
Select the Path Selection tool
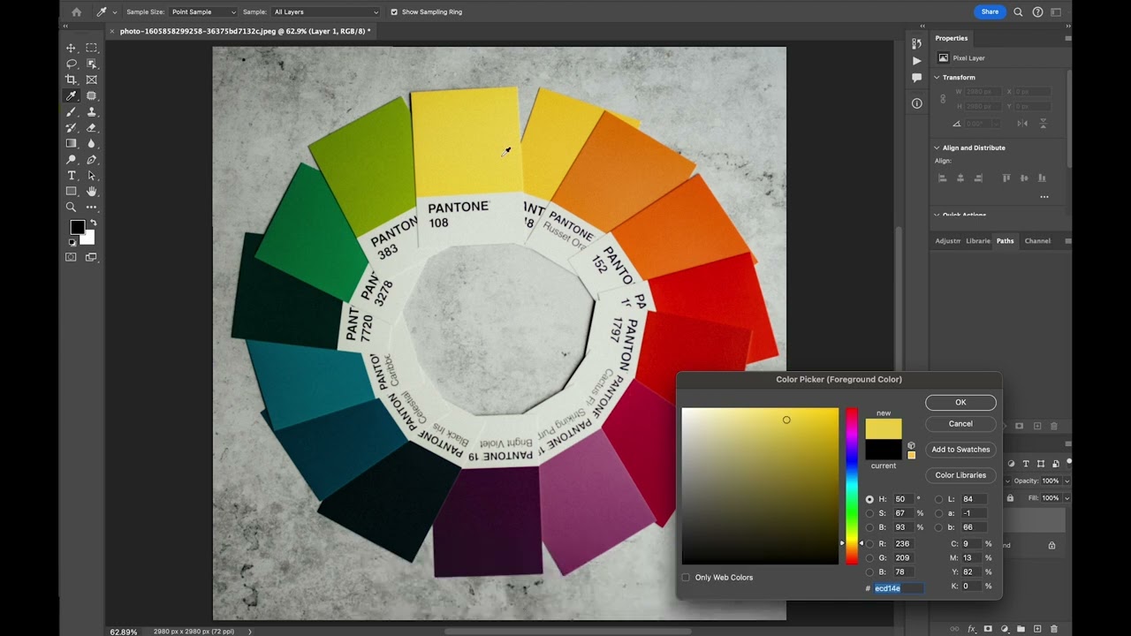click(91, 175)
